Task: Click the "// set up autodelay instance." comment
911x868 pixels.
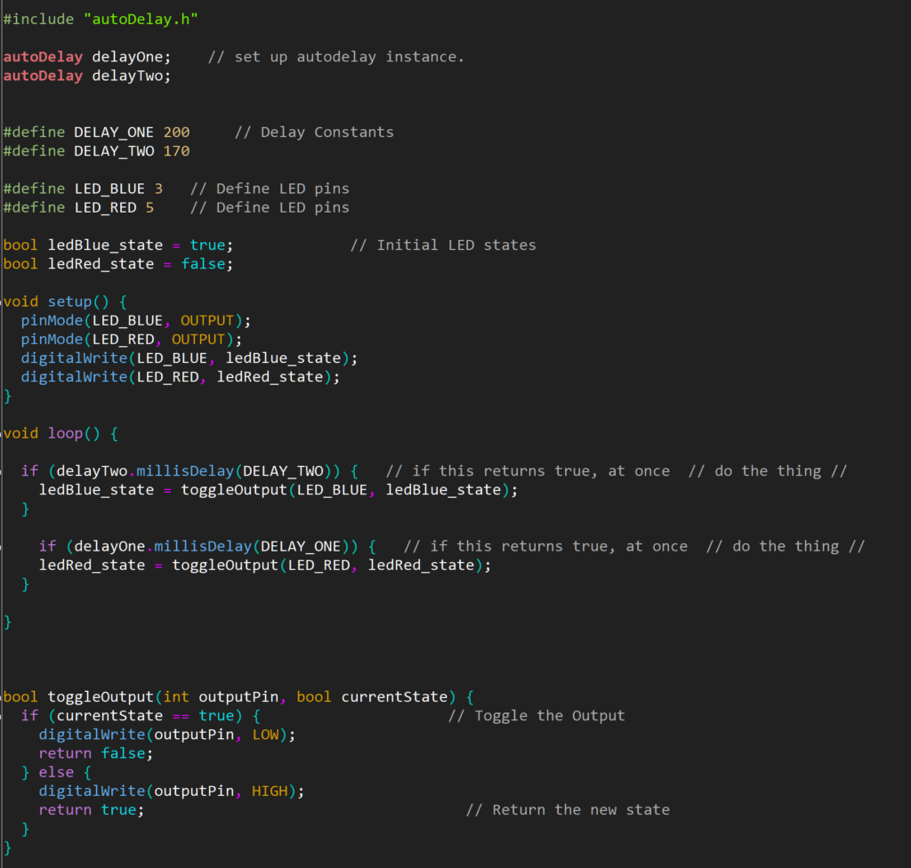Action: click(x=335, y=57)
